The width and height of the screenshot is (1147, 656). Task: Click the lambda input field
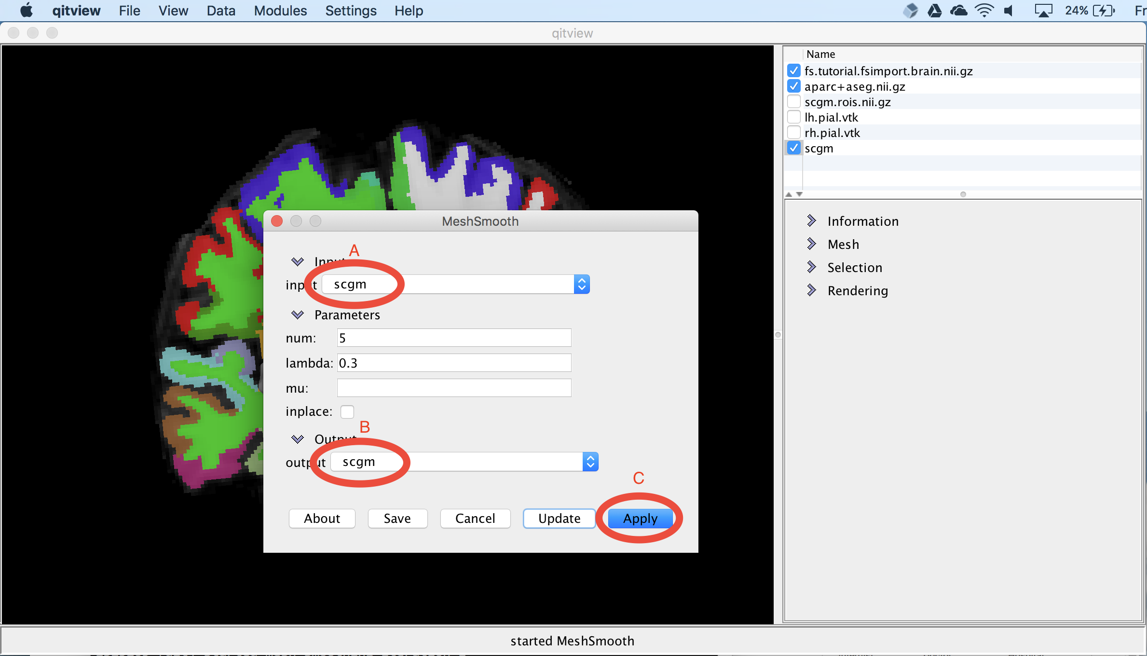coord(453,363)
